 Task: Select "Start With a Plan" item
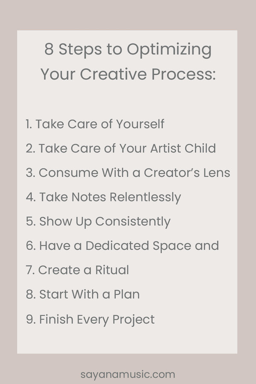tap(83, 294)
